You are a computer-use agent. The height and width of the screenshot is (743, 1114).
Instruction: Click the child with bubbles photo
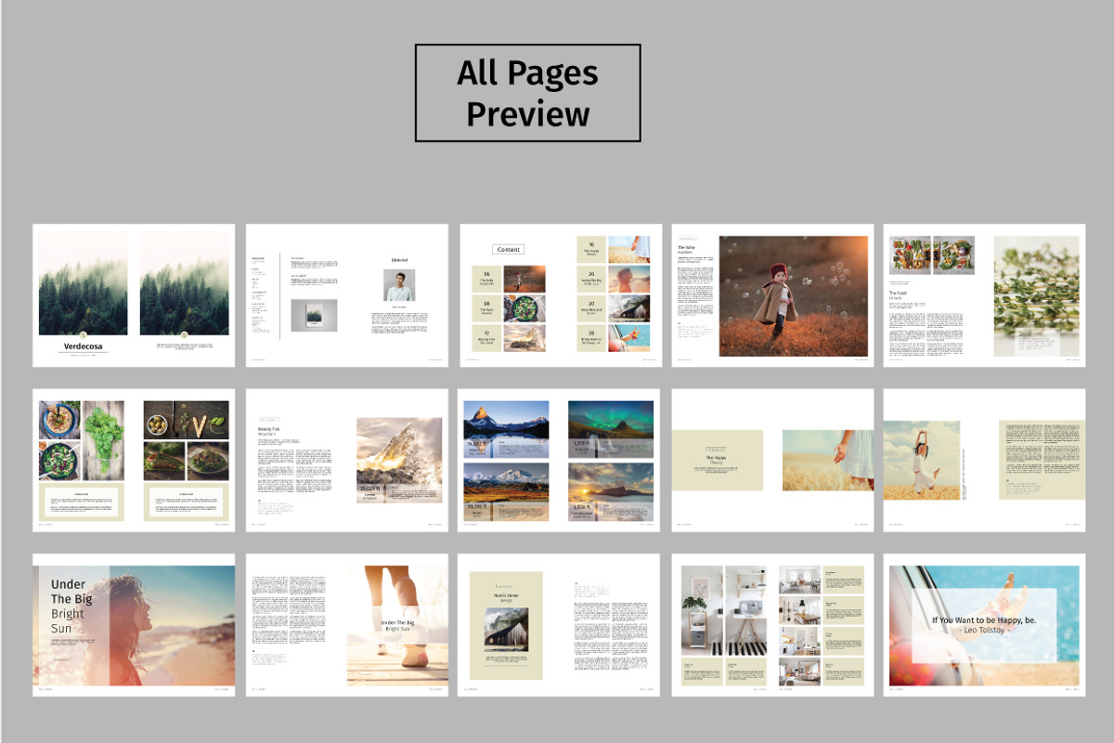(x=793, y=296)
